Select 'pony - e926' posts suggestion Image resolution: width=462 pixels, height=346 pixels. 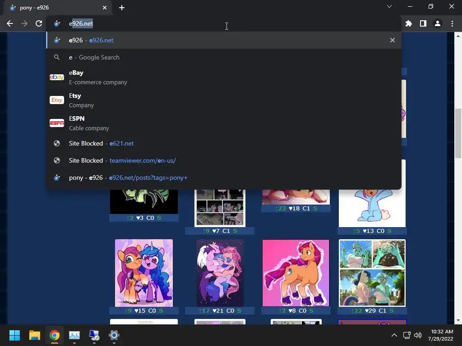tap(224, 178)
